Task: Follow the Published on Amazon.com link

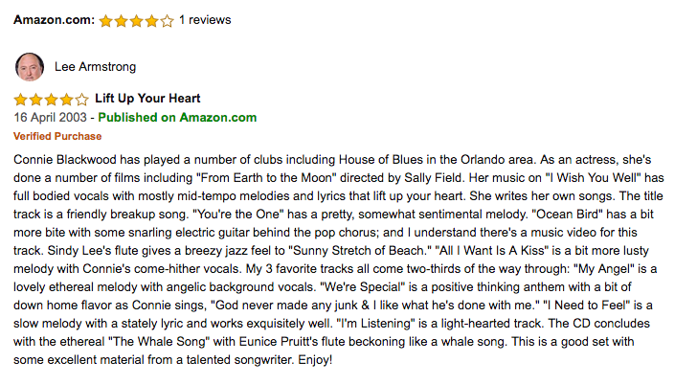Action: click(x=177, y=118)
